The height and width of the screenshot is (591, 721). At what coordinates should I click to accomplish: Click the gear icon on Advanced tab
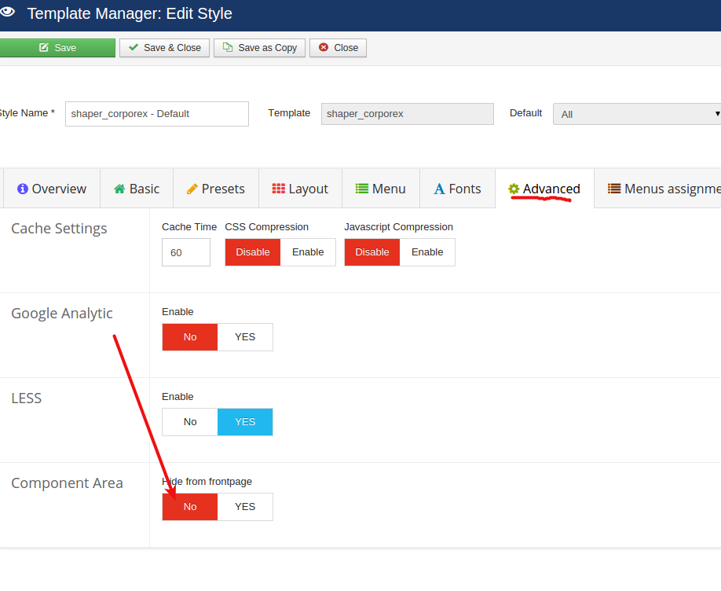coord(514,189)
